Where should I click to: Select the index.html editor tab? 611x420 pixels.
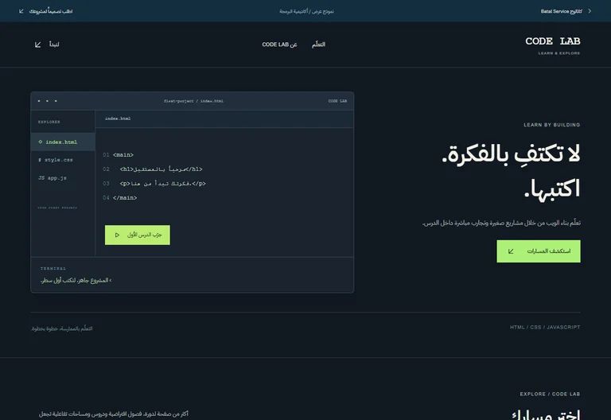click(118, 119)
